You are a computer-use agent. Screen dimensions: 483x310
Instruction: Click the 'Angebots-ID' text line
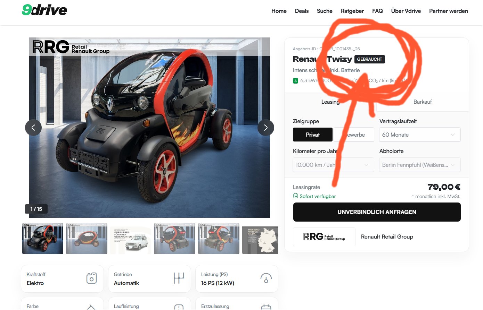click(326, 49)
